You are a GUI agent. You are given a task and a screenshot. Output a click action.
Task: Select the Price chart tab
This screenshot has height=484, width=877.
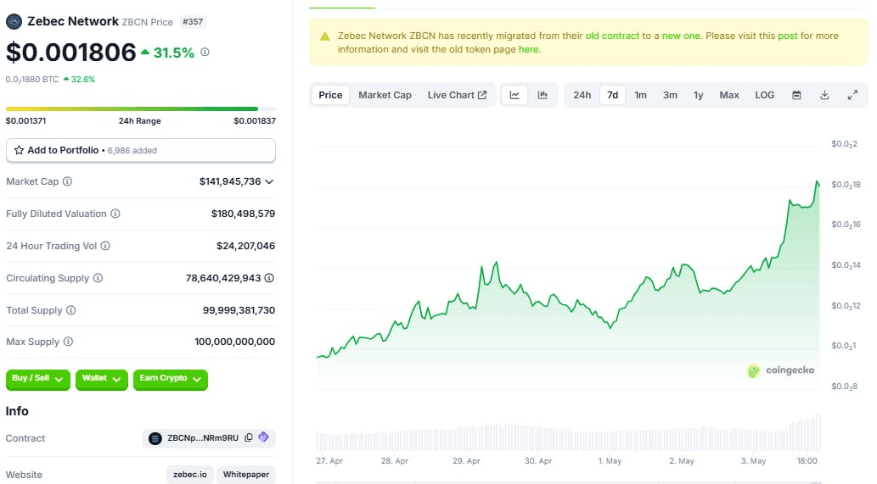330,95
